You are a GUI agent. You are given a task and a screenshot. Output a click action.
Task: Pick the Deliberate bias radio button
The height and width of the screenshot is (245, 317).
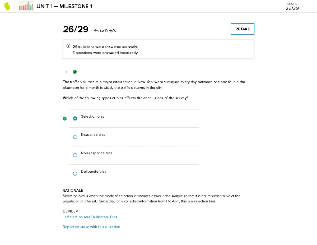tap(75, 174)
